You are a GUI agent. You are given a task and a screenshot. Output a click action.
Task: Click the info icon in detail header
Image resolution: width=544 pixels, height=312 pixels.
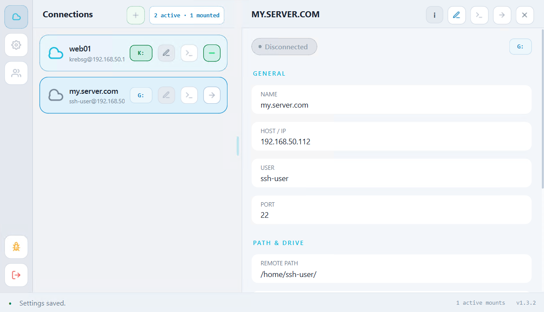click(x=435, y=15)
